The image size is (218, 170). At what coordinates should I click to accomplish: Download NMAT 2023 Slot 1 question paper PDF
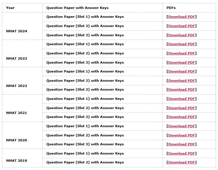(182, 44)
